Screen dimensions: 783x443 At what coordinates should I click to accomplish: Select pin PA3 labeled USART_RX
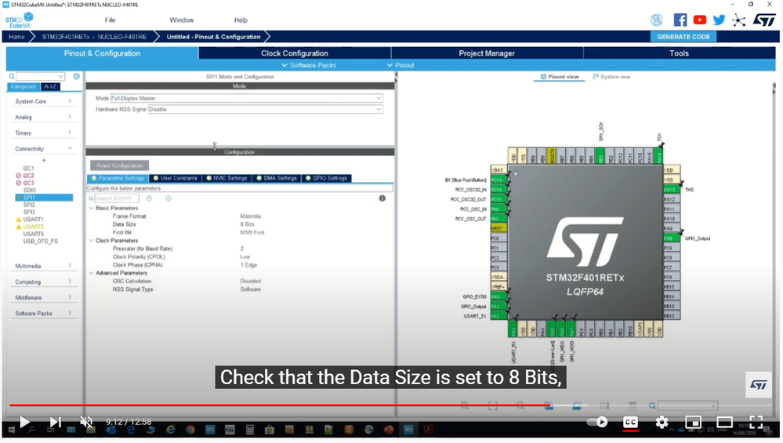tap(513, 329)
